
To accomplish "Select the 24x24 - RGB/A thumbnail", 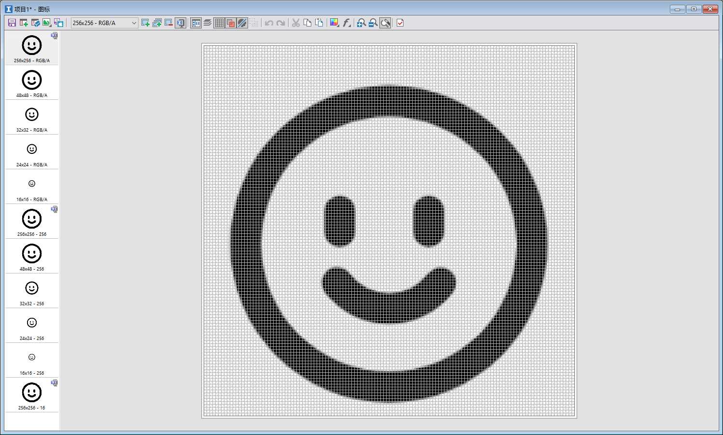I will click(x=32, y=152).
